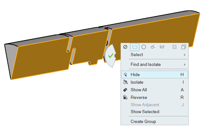This screenshot has width=203, height=129.
Task: Select the grey end face of the model
Action: (x=11, y=59)
